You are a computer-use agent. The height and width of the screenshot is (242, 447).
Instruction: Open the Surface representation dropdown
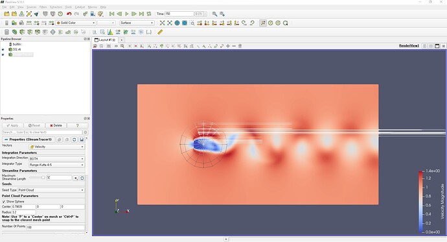coord(137,23)
